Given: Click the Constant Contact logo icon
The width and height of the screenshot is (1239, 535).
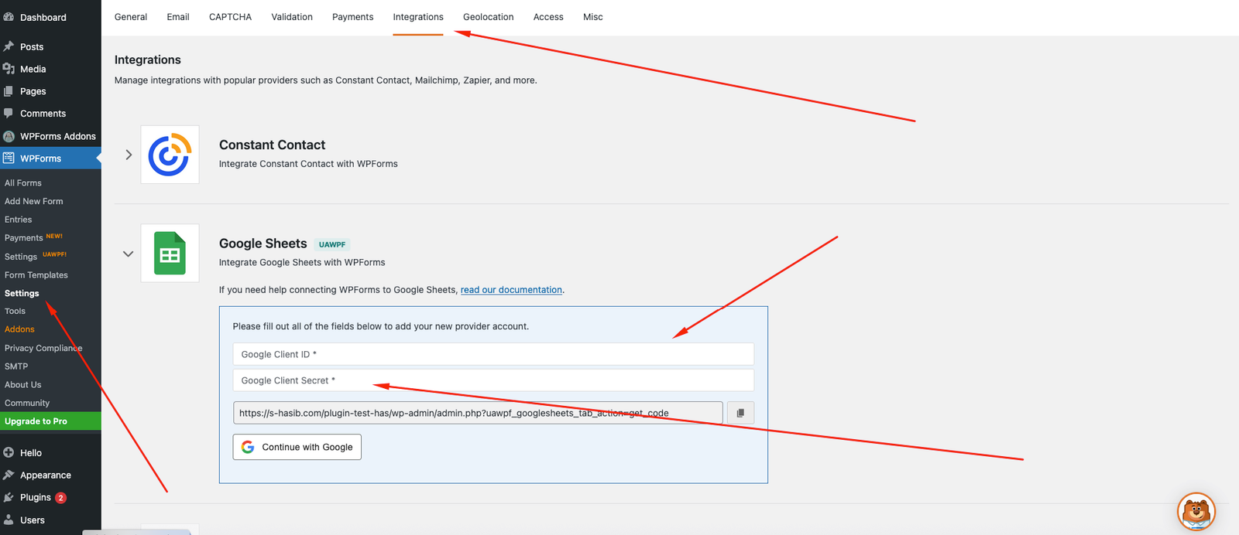Looking at the screenshot, I should pyautogui.click(x=170, y=155).
